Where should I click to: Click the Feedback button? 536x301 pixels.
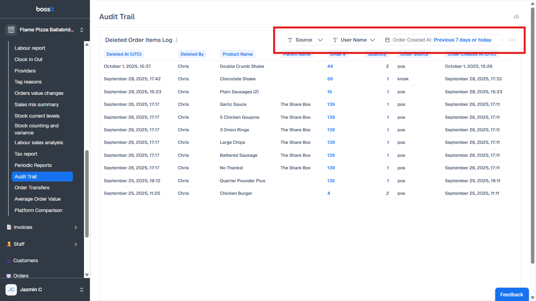click(511, 294)
